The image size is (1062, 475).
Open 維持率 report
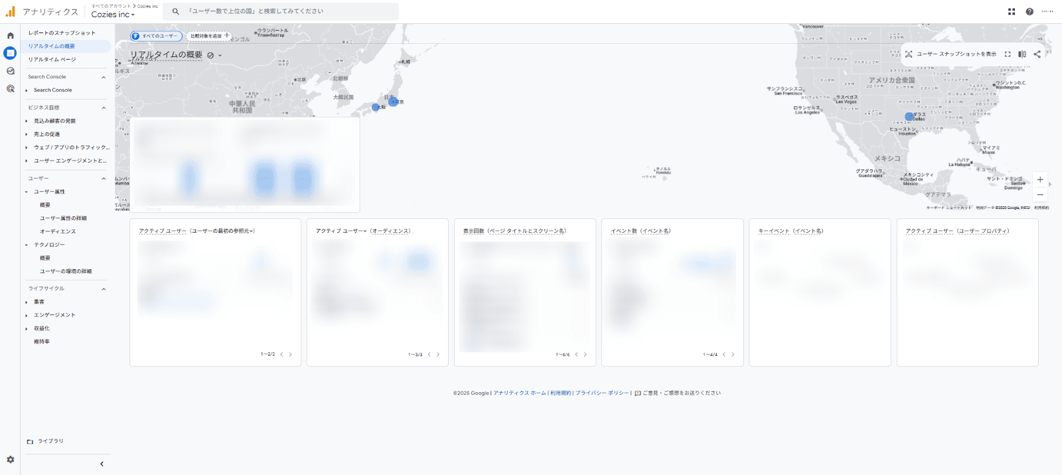[42, 342]
